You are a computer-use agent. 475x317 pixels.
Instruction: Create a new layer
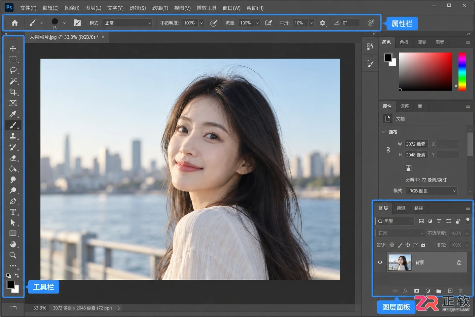(450, 291)
